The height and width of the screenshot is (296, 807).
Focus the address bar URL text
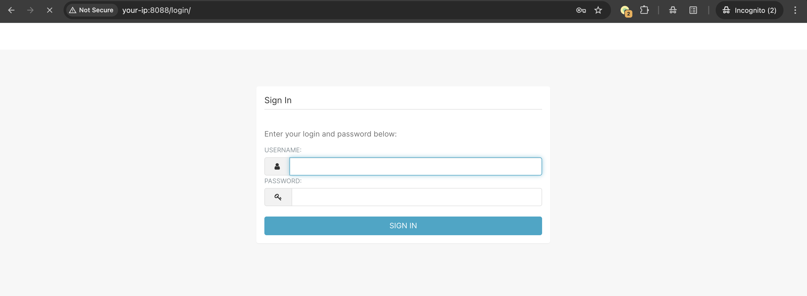156,10
